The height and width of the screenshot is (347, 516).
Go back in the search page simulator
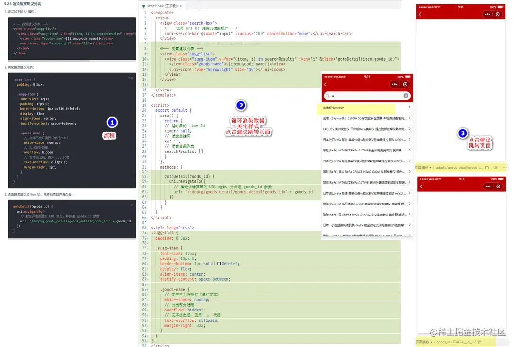coord(326,85)
